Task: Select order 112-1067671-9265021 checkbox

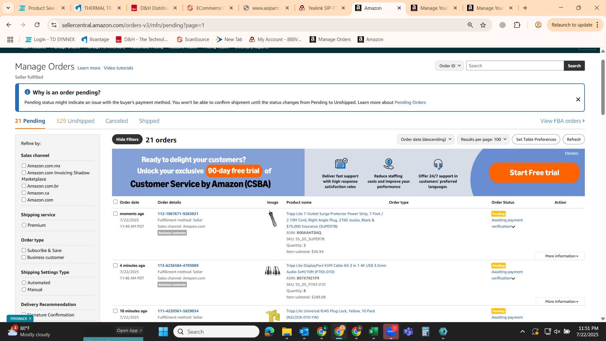Action: click(115, 213)
